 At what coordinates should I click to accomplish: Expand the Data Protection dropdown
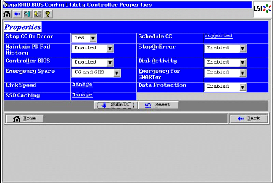242,87
